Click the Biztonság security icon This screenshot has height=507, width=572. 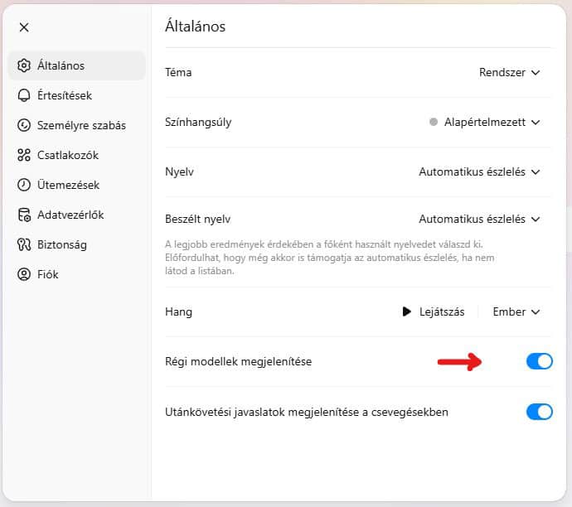pos(24,244)
